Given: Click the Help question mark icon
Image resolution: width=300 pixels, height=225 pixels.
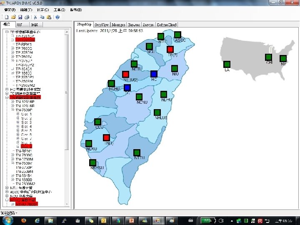Looking at the screenshot, I should tap(57, 17).
